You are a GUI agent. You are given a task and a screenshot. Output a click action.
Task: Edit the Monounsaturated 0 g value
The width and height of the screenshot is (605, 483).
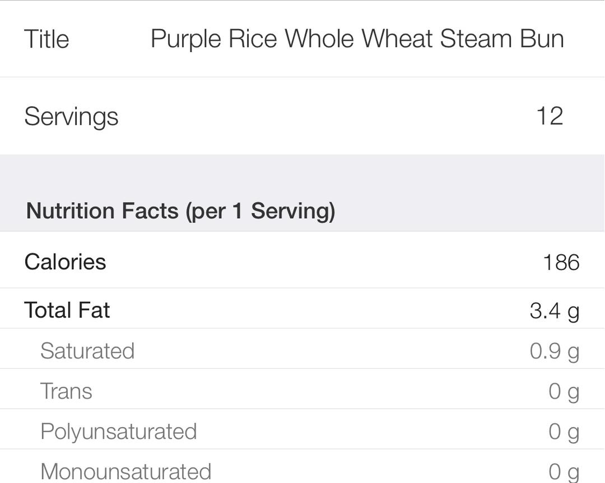pyautogui.click(x=564, y=471)
